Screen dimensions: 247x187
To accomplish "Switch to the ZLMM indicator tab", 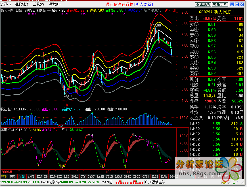I will pos(164,177).
